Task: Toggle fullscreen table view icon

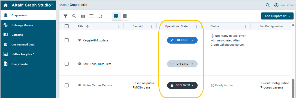Action: tap(100, 16)
